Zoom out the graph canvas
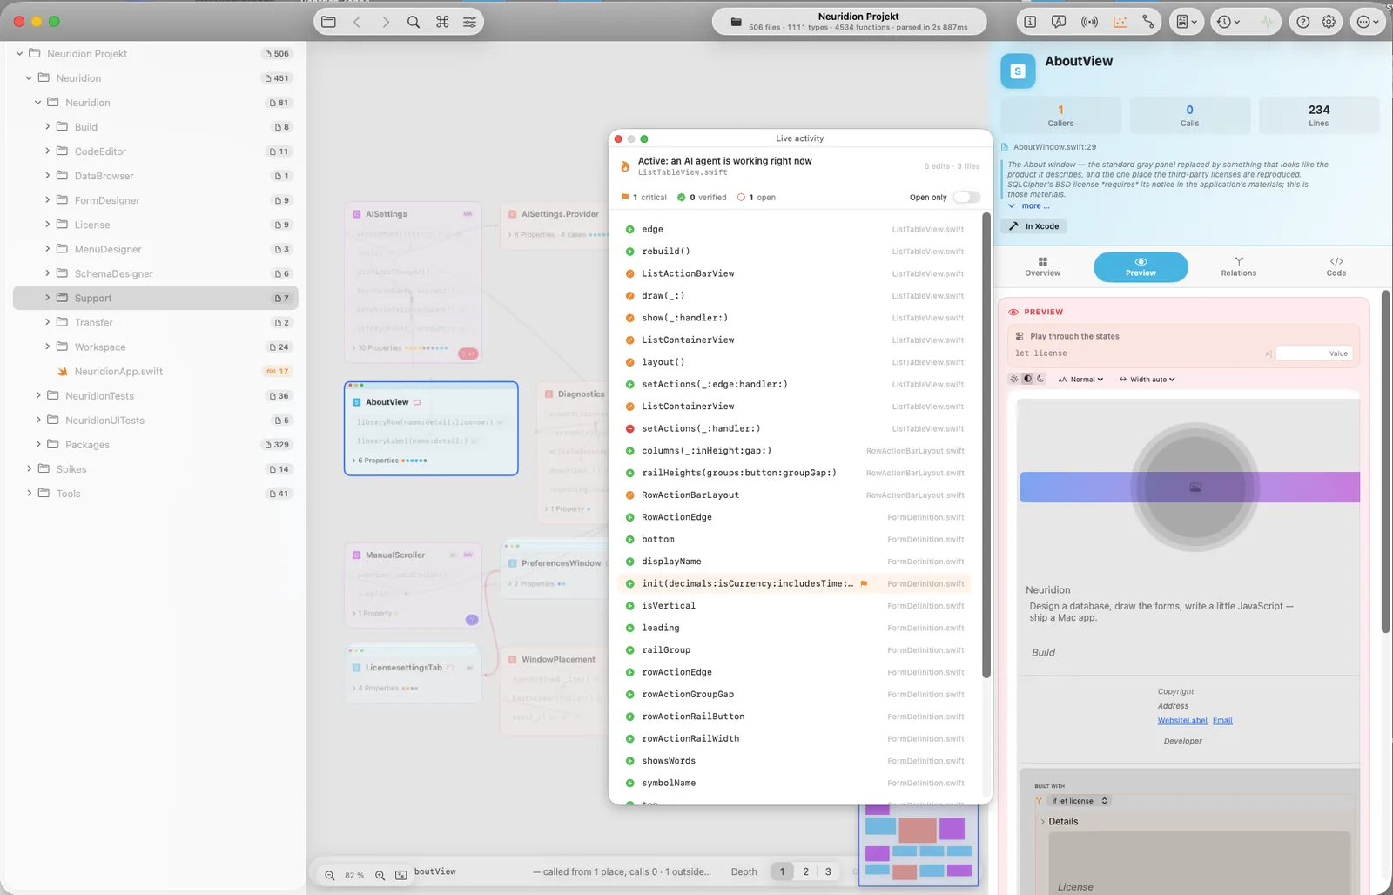This screenshot has height=895, width=1393. pyautogui.click(x=330, y=875)
